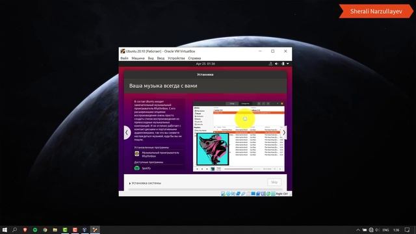416x234 pixels.
Task: Click the display status icon
Action: (253, 194)
